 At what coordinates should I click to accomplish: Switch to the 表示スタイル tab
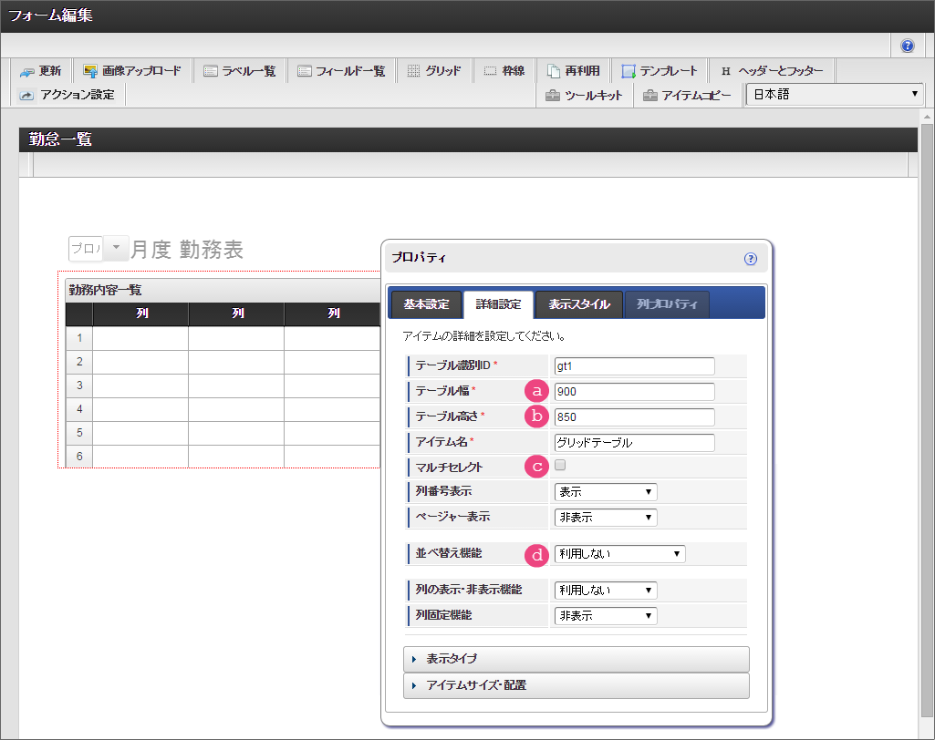(x=578, y=304)
